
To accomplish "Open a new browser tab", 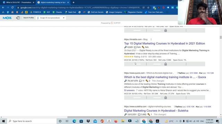I will tap(74, 2).
